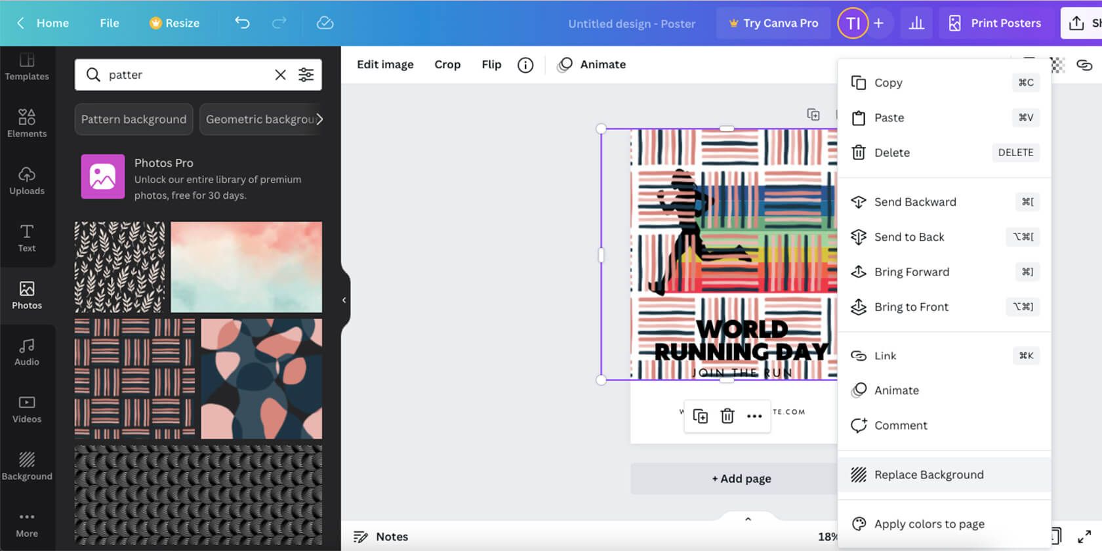The width and height of the screenshot is (1102, 551).
Task: Duplicate page icon above the canvas
Action: coord(813,115)
